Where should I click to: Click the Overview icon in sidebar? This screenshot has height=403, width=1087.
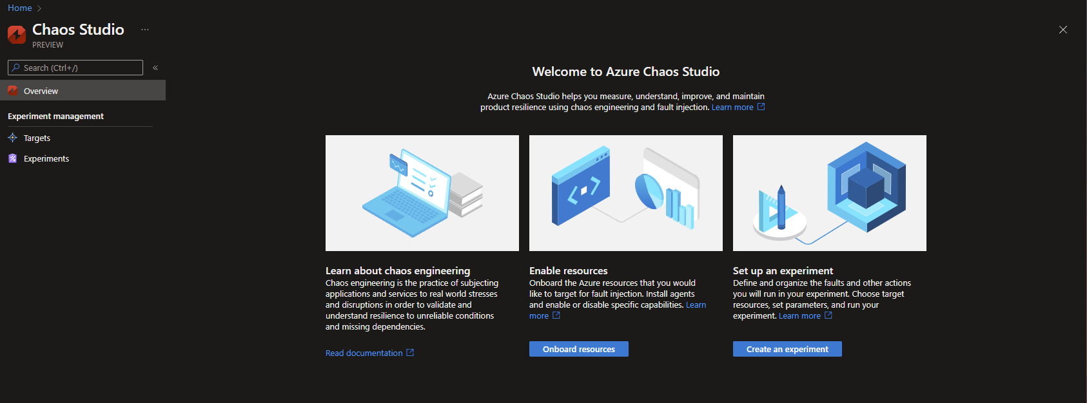(12, 91)
